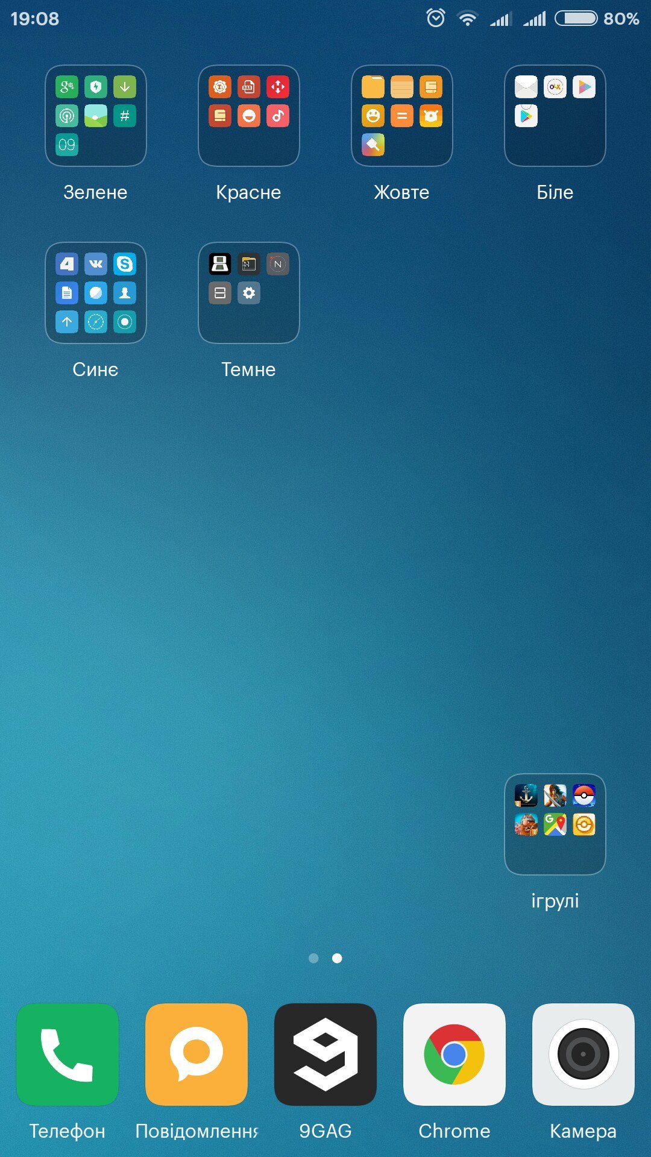Tap the Pokémon GO icon in ігрулі folder
The height and width of the screenshot is (1157, 651).
tap(583, 795)
